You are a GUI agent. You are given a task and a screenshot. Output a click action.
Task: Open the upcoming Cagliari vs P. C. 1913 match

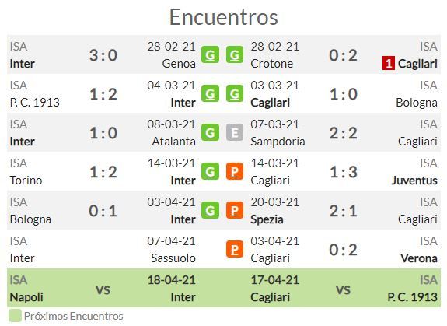344,288
